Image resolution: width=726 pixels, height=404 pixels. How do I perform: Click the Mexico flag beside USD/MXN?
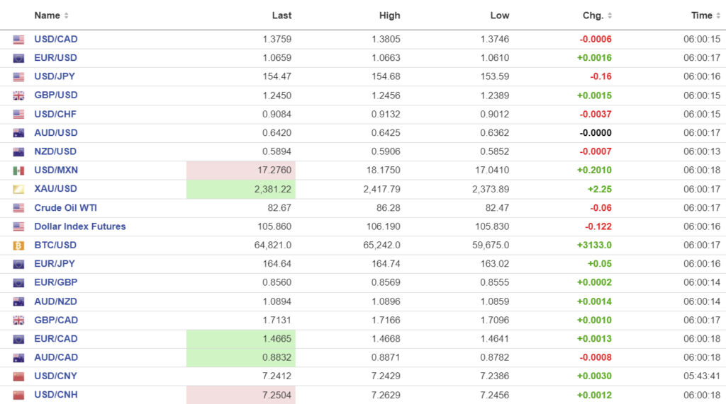tap(18, 171)
